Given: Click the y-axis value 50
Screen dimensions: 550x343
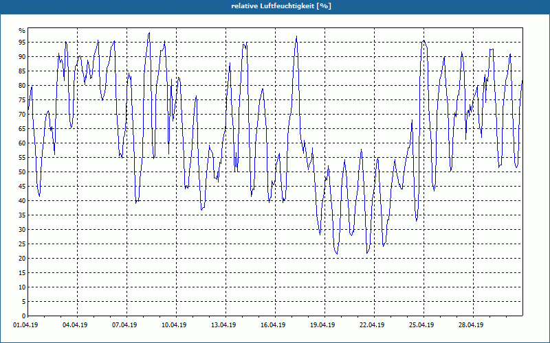Looking at the screenshot, I should click(x=22, y=172).
